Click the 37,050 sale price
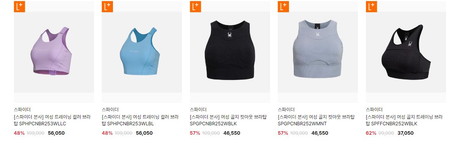This screenshot has width=451, height=141. coord(405,133)
